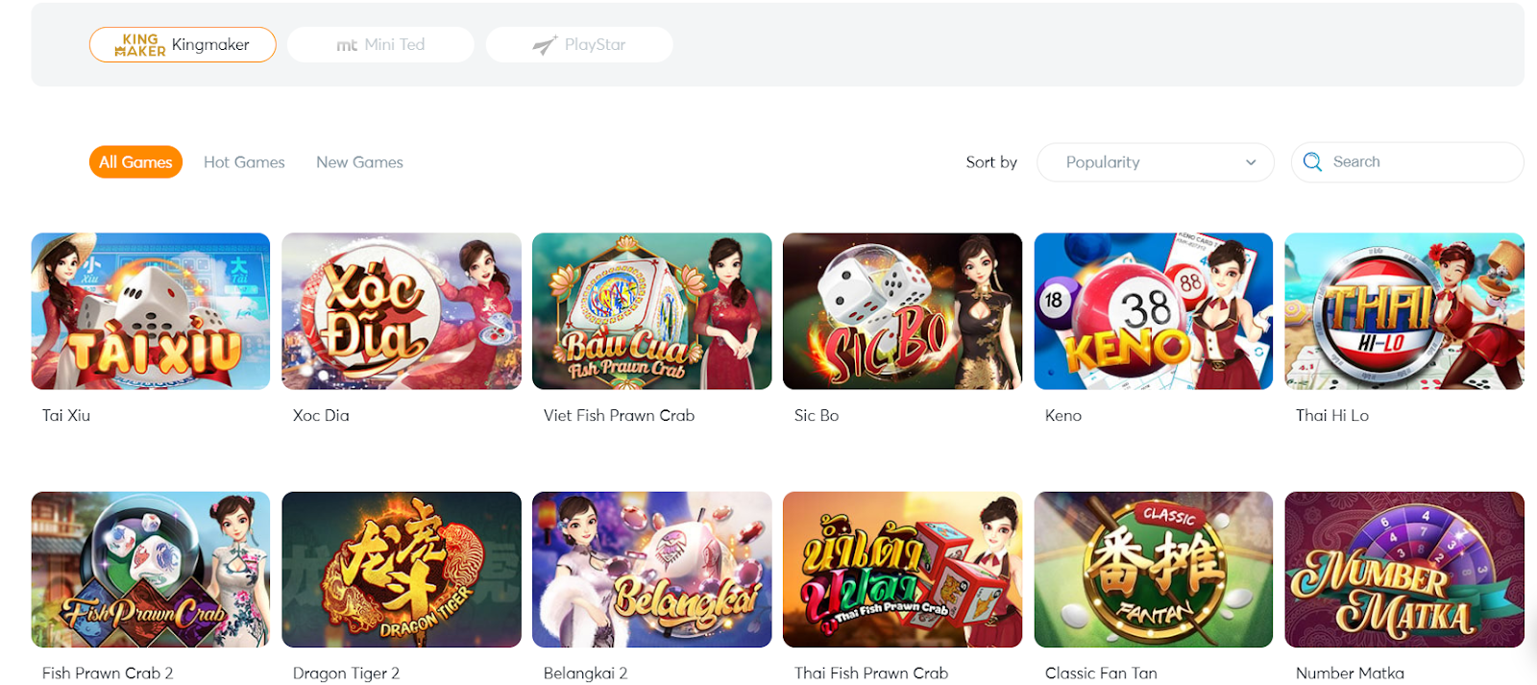
Task: Choose the PlayStar provider tab
Action: pyautogui.click(x=579, y=44)
